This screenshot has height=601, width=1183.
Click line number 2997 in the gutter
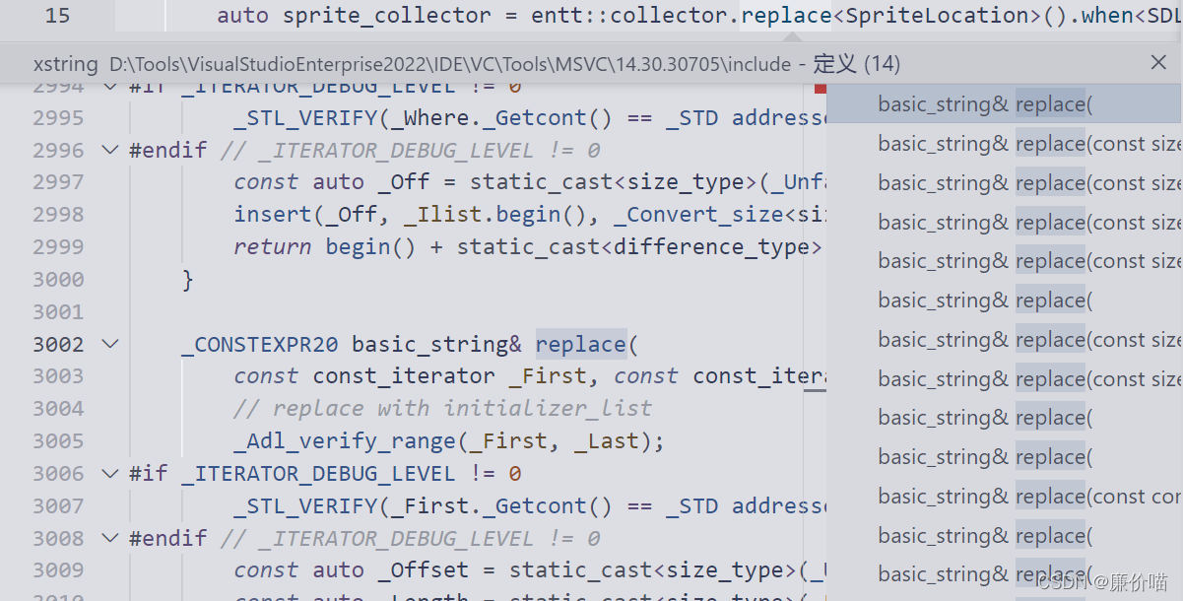click(x=58, y=182)
